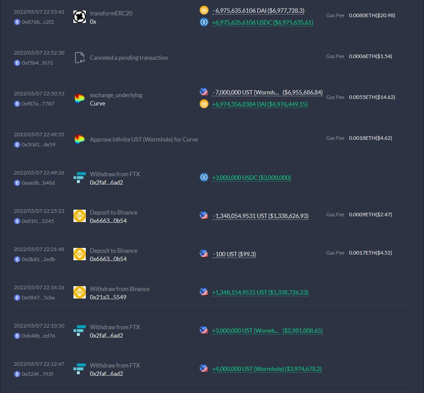Click the Approve infinite UST (Wormhole) for Curve text
424x393 pixels.
pos(144,139)
